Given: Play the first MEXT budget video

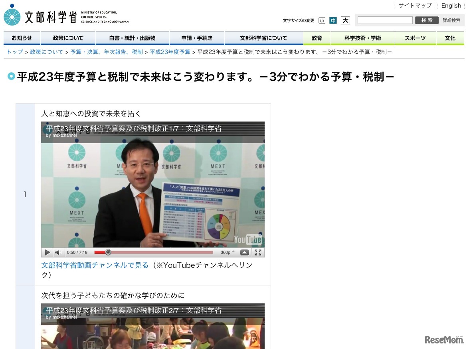Looking at the screenshot, I should [47, 253].
